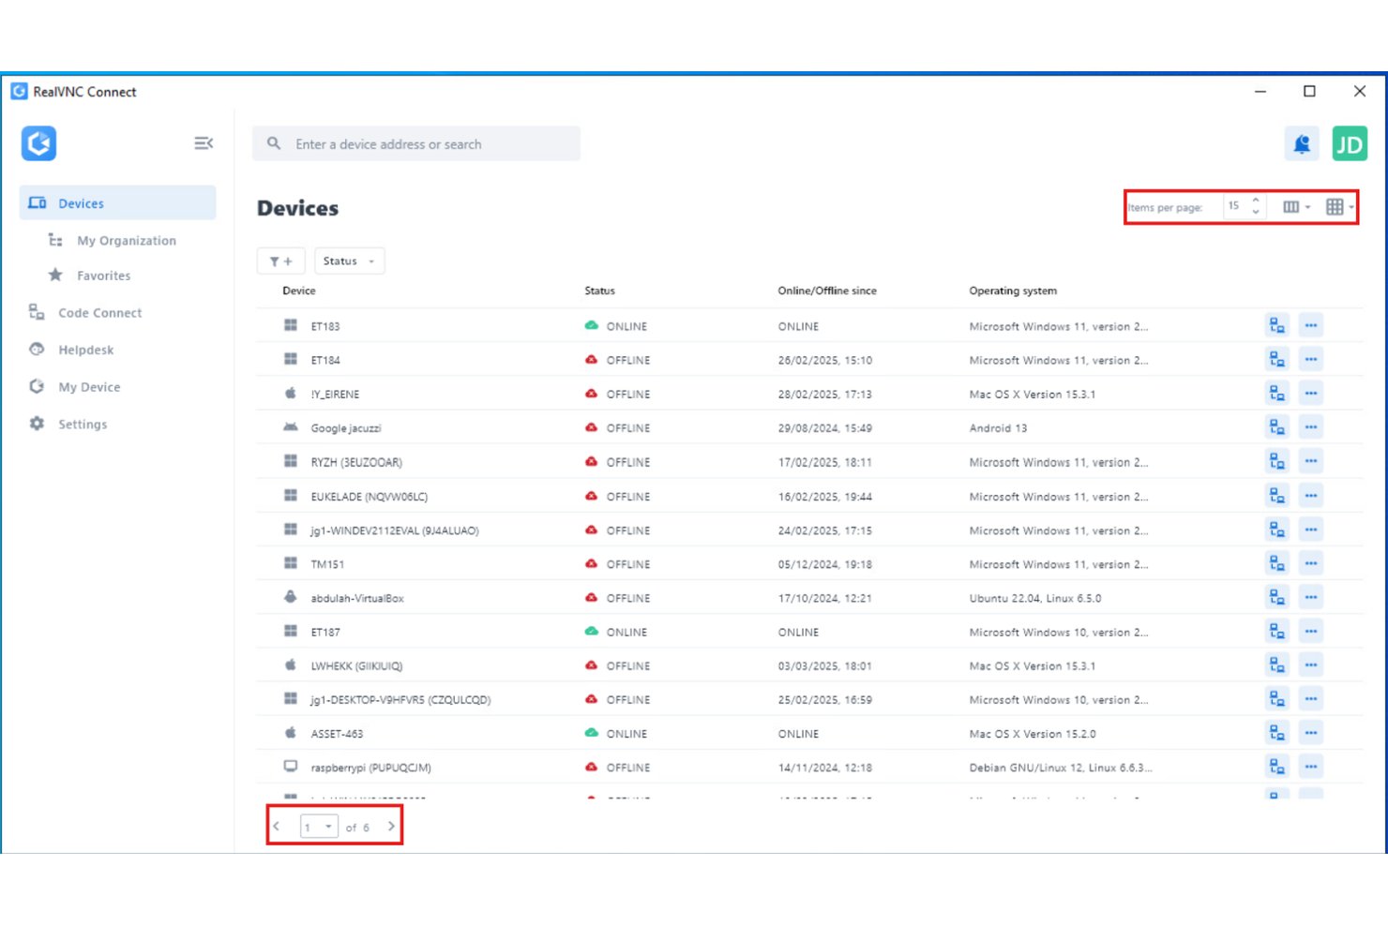Image resolution: width=1388 pixels, height=925 pixels.
Task: Connect to device TM151
Action: point(1276,563)
